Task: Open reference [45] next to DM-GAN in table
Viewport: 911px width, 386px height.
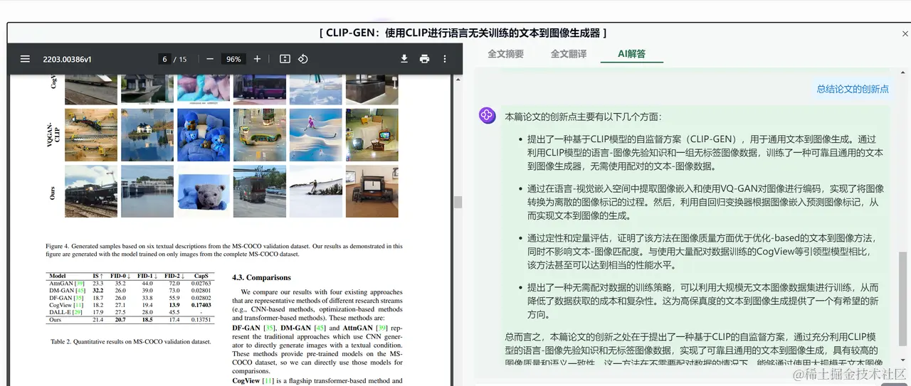Action: [80, 290]
